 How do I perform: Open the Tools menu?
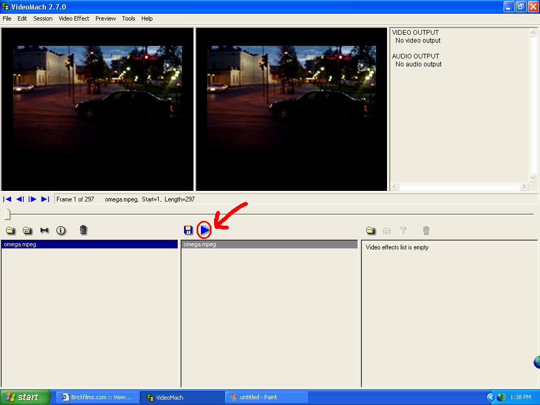[129, 18]
